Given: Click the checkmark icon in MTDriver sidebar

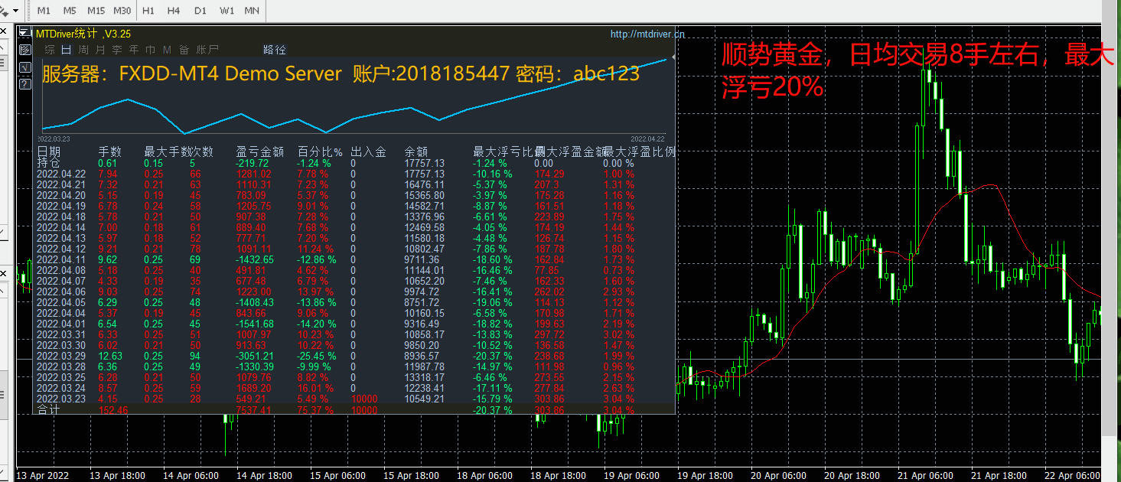Looking at the screenshot, I should [x=24, y=67].
